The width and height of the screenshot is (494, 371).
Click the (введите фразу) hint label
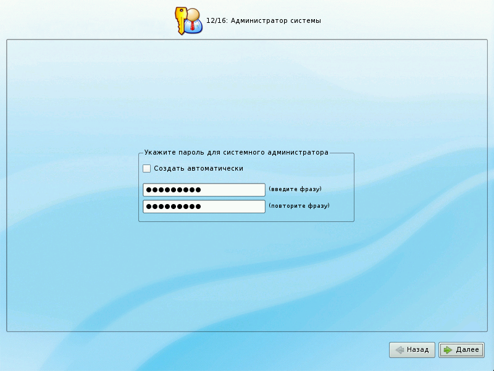tap(295, 189)
